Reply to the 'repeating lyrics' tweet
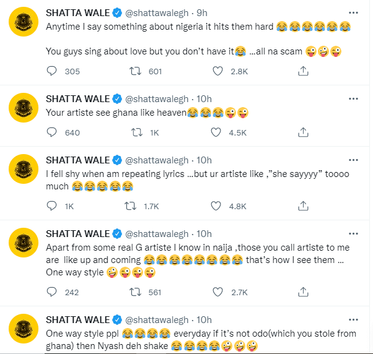The height and width of the screenshot is (354, 373). (x=52, y=206)
